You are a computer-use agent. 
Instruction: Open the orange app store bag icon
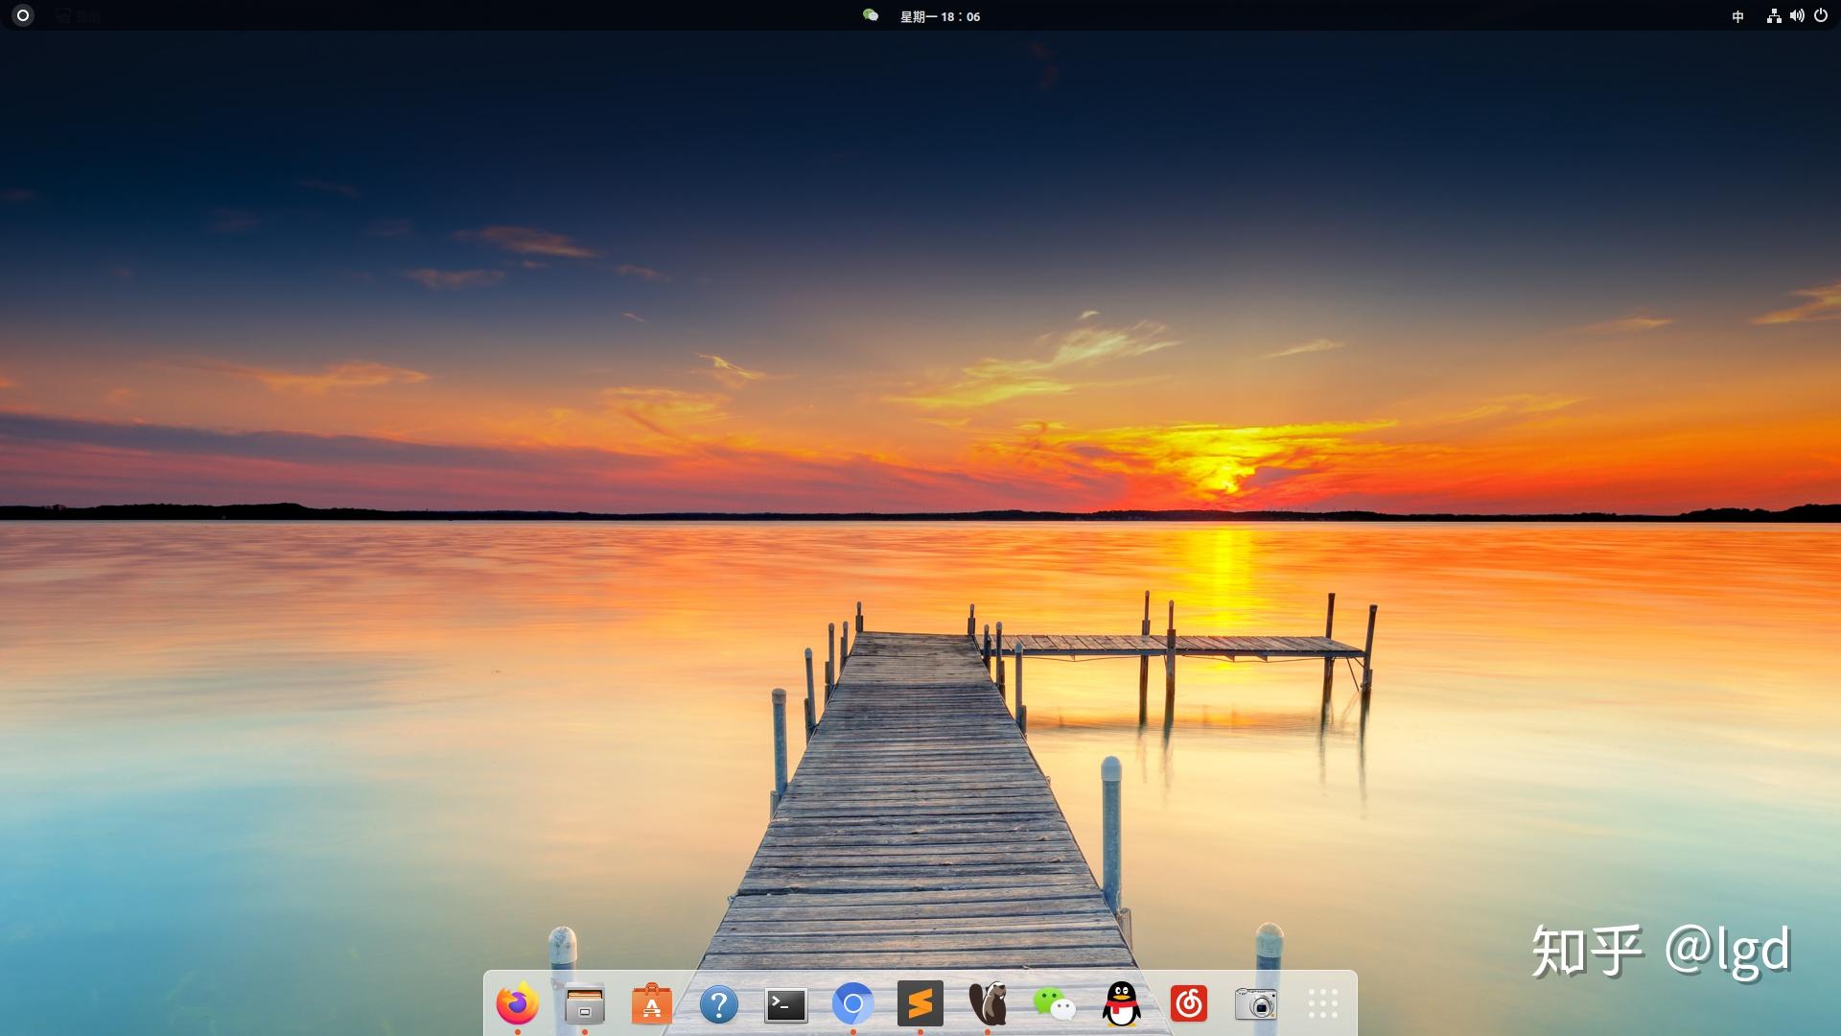[651, 1004]
